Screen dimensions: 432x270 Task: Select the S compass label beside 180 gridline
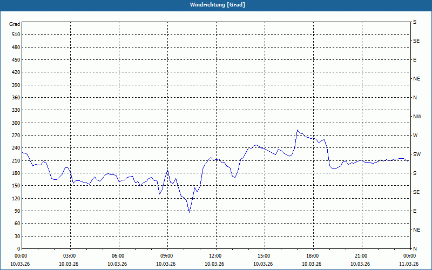click(415, 173)
